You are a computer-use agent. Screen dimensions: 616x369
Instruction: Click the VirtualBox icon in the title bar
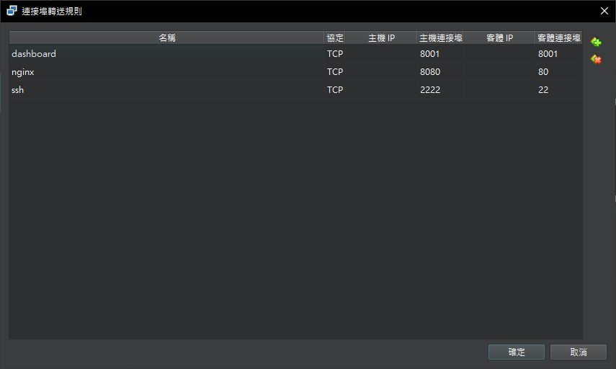point(12,11)
